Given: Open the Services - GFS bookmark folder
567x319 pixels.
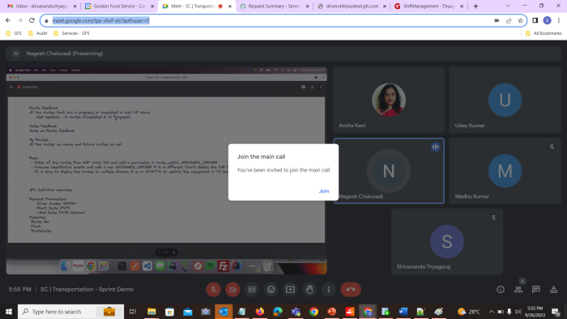Looking at the screenshot, I should click(71, 33).
